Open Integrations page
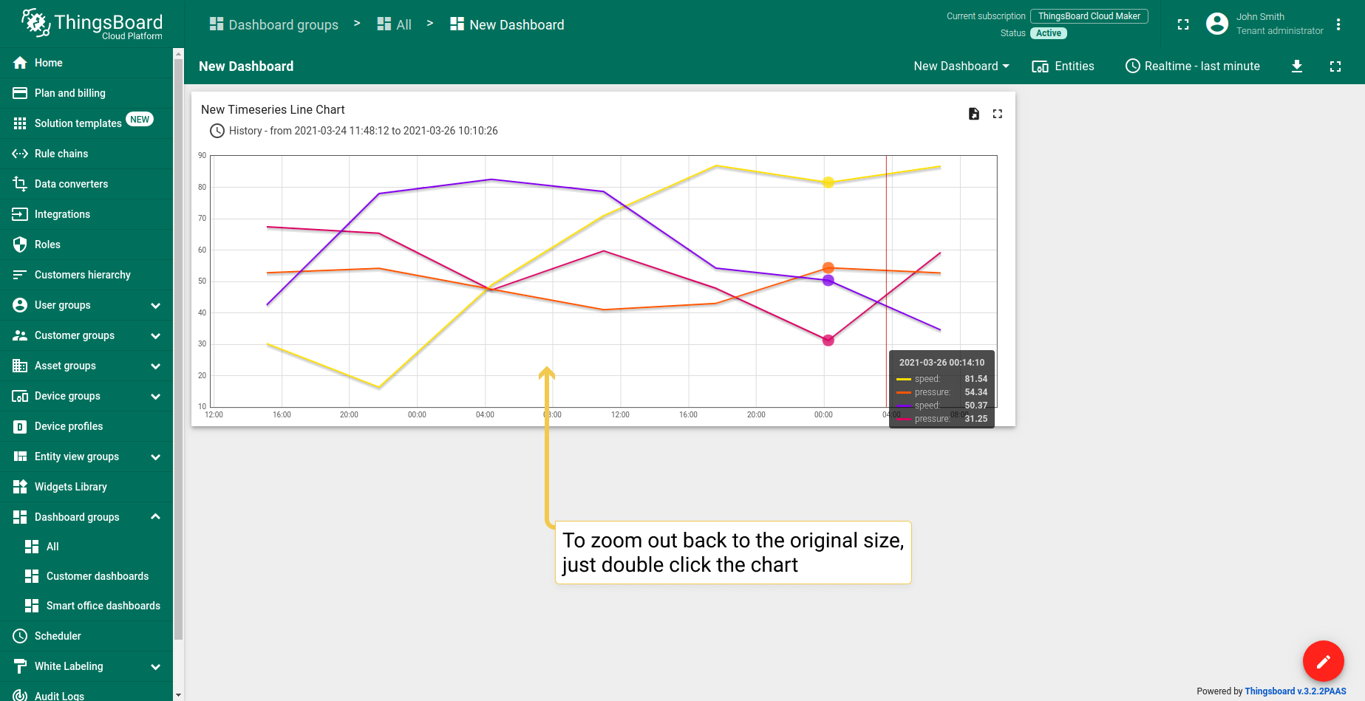This screenshot has height=701, width=1365. [86, 214]
